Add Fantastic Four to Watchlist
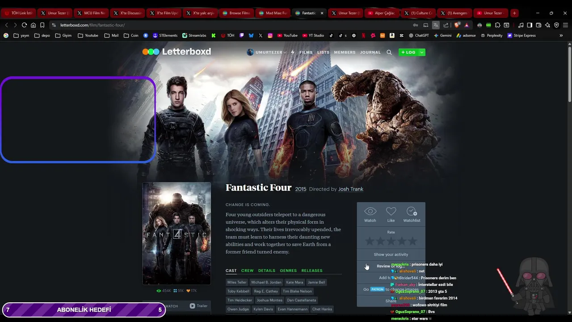Screen dimensions: 572x322 (x=412, y=214)
